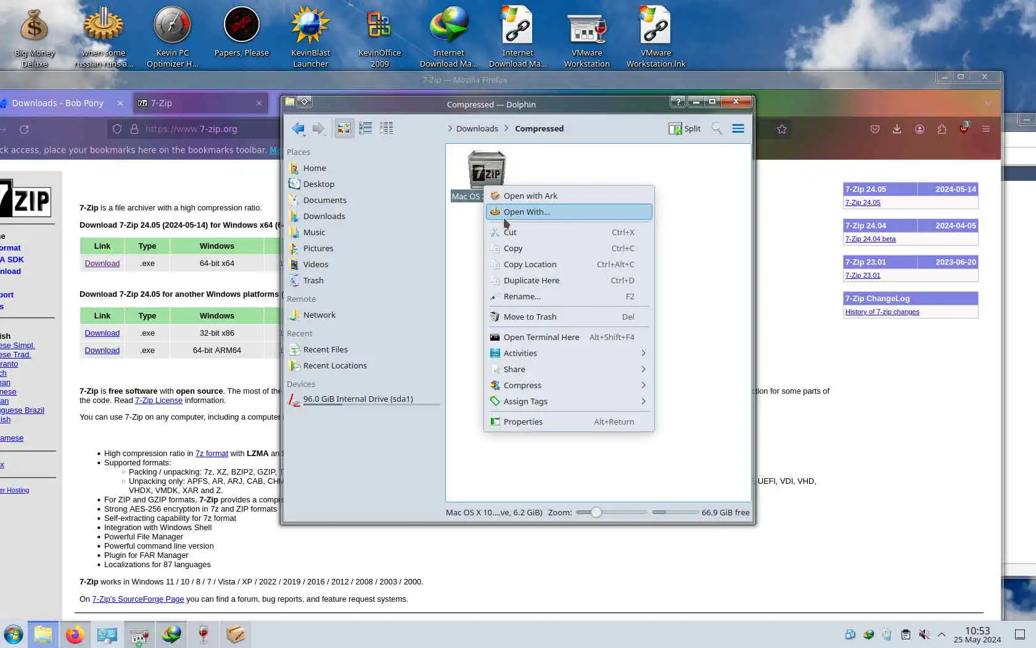This screenshot has width=1036, height=648.
Task: Go forward with Dolphin's Forward arrow
Action: click(x=319, y=128)
